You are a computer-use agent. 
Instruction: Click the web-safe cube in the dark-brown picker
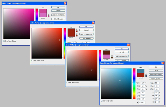(112, 56)
